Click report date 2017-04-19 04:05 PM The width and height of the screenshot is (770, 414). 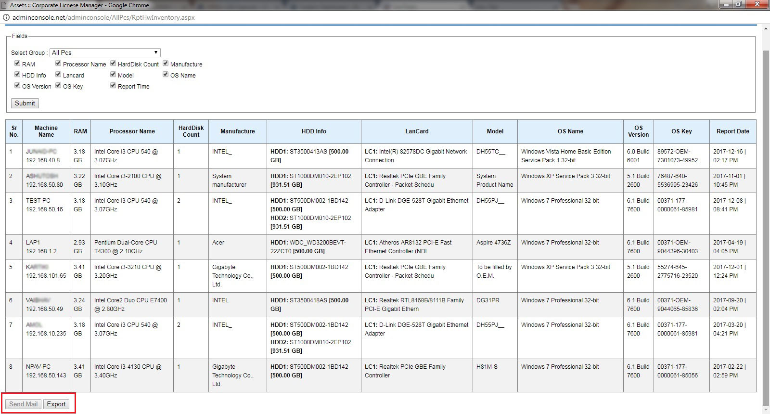(732, 247)
